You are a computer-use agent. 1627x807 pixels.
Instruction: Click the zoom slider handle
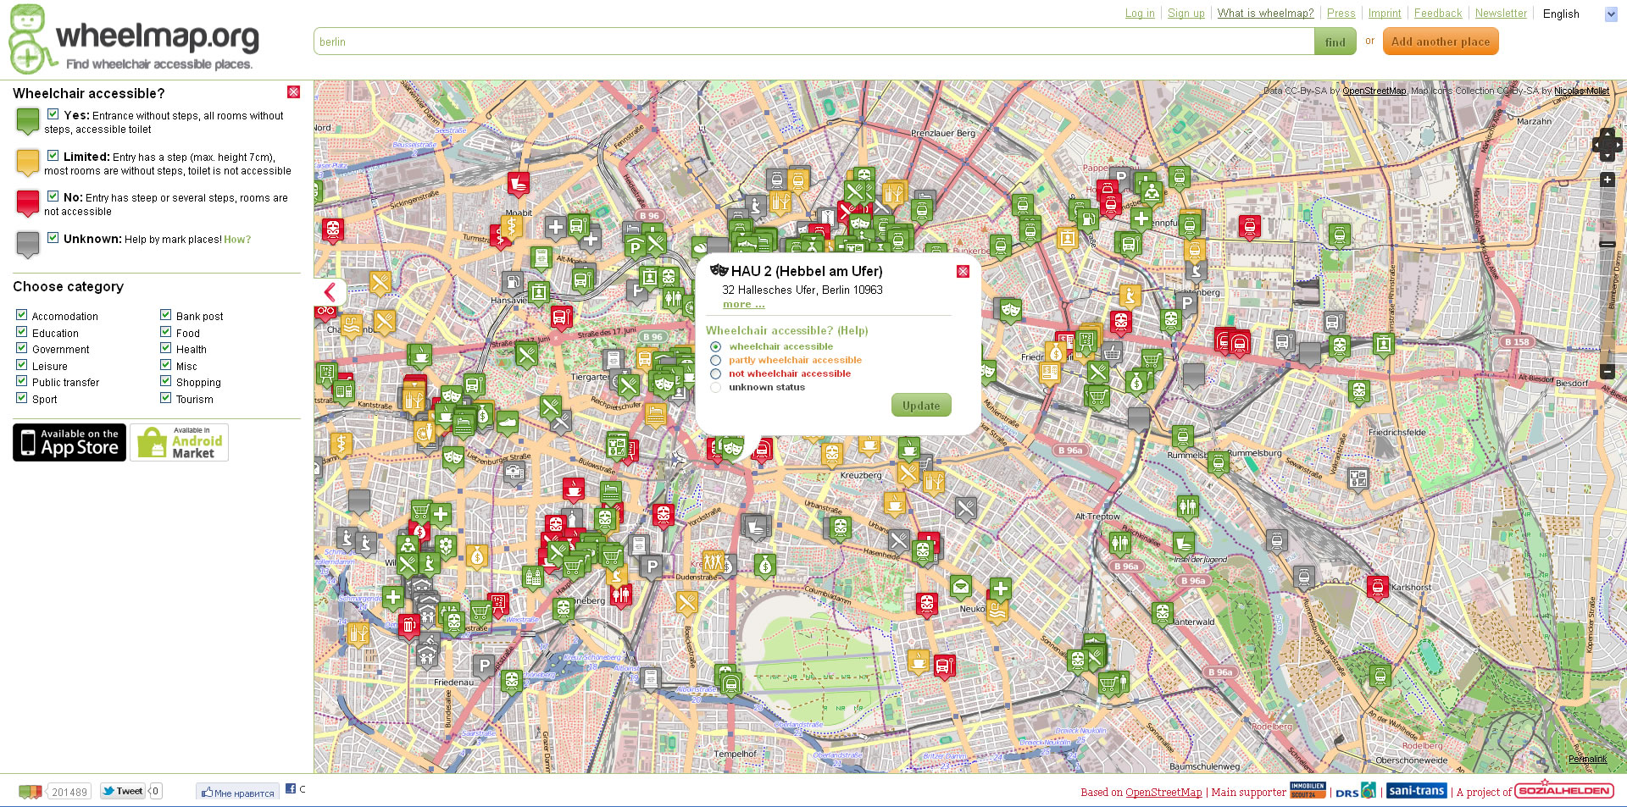(x=1607, y=244)
